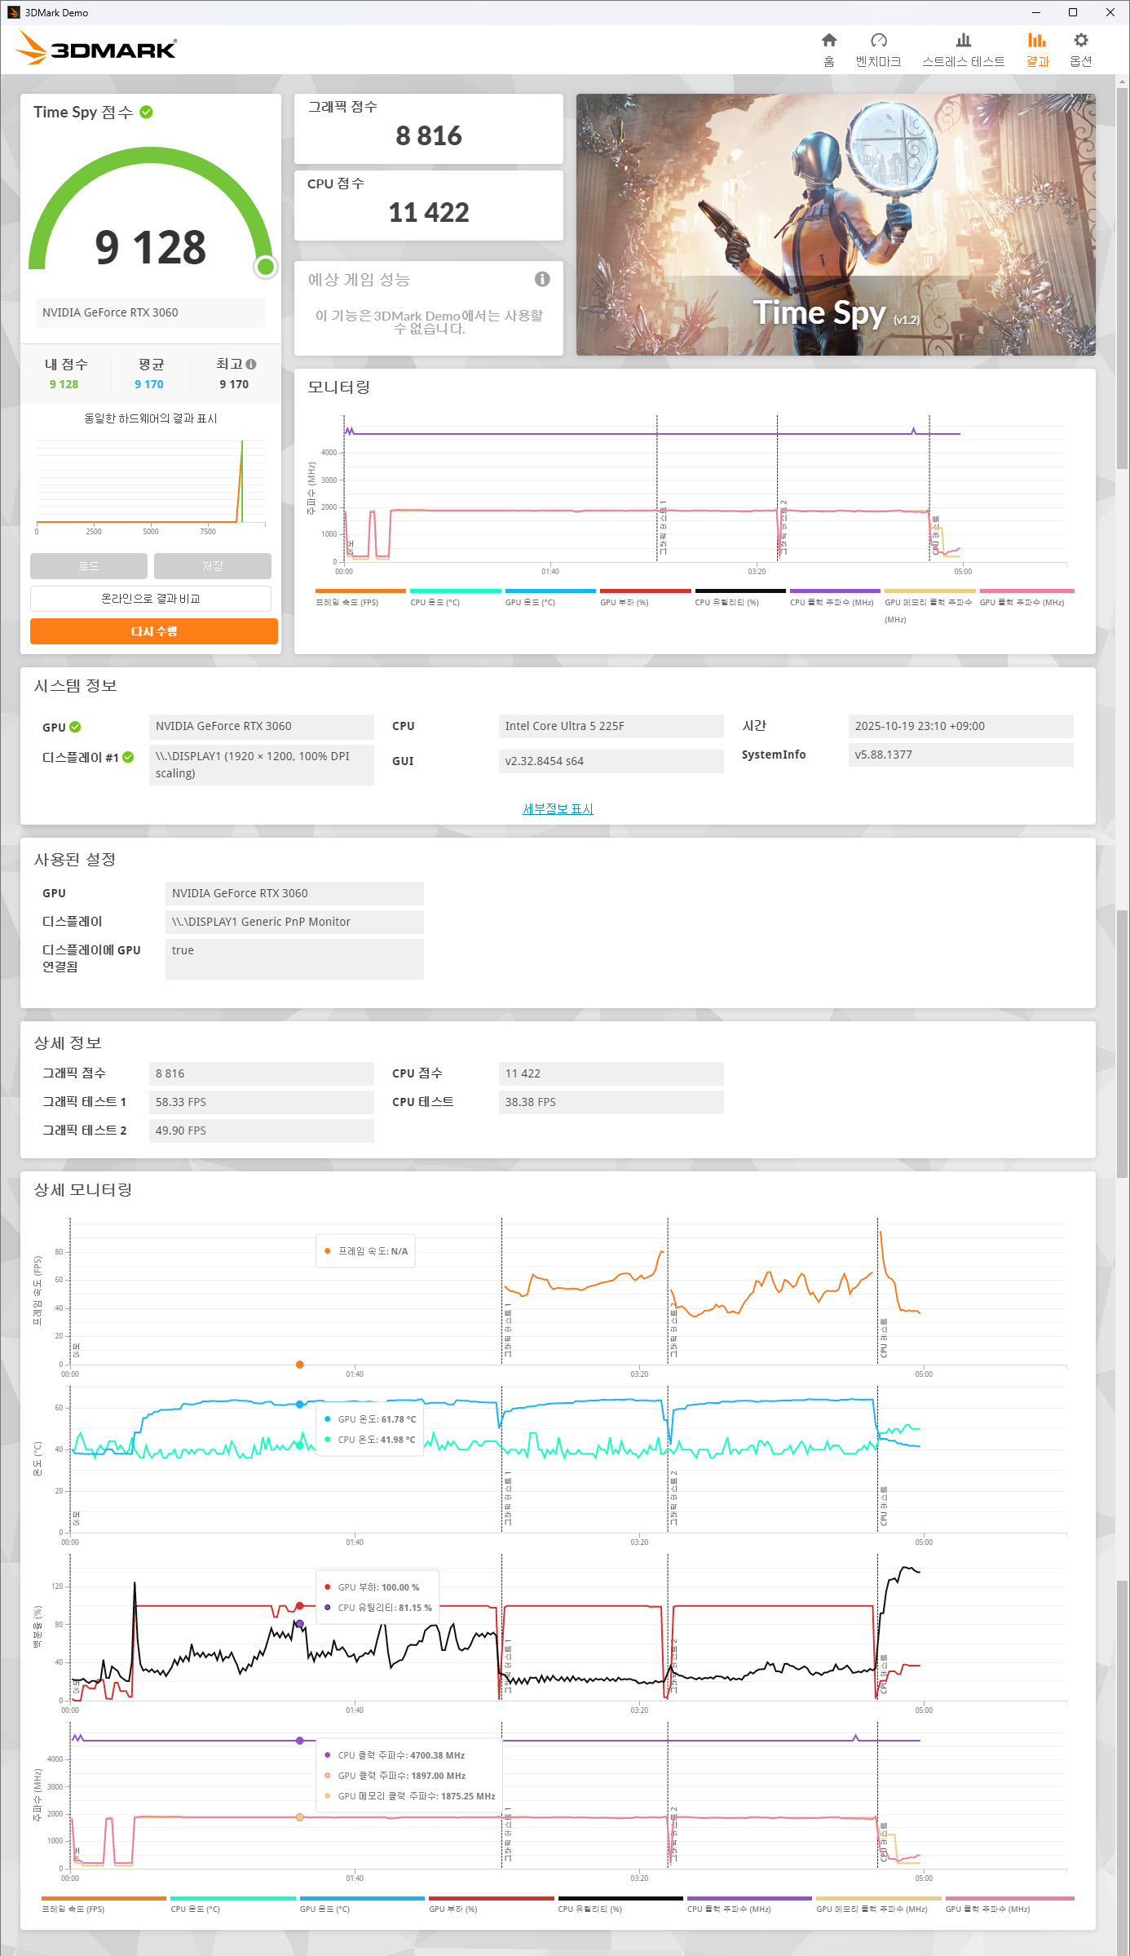Click 그래픽 점수 8 816 score card
This screenshot has height=1956, width=1130.
coord(429,129)
